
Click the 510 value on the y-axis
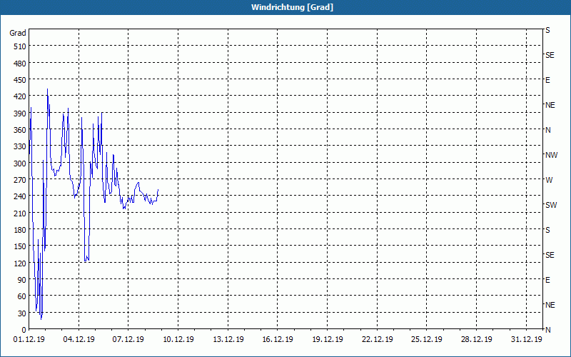pos(20,46)
